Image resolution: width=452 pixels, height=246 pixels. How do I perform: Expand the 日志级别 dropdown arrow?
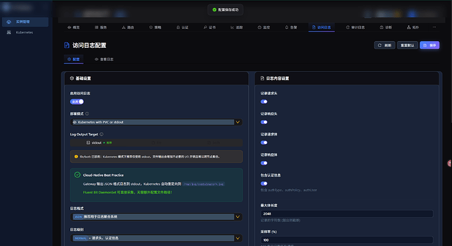238,238
